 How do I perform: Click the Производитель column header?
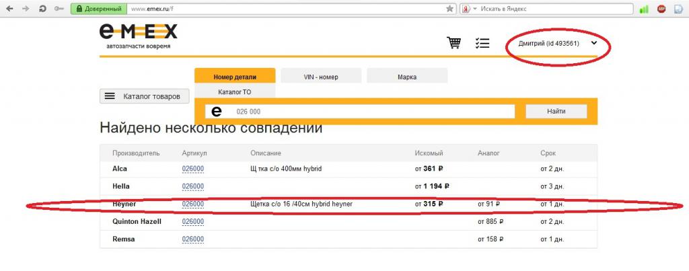[x=136, y=153]
